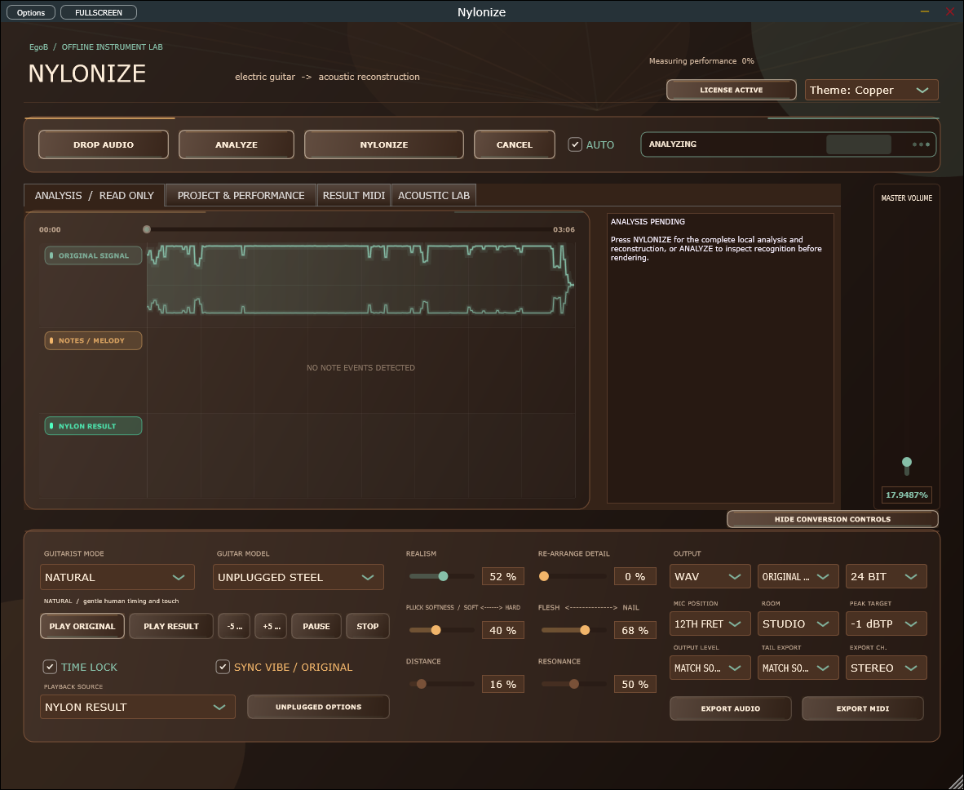Click the LICENSE ACTIVE button
Screen dimensions: 964x790
point(731,90)
